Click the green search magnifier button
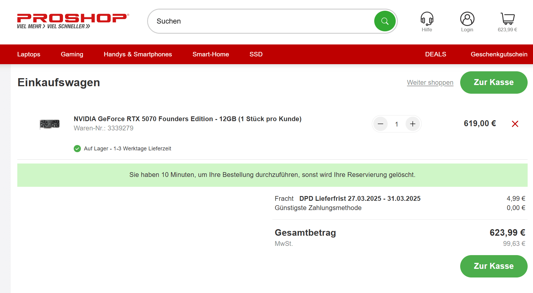Screen dimensions: 533x293 (385, 21)
